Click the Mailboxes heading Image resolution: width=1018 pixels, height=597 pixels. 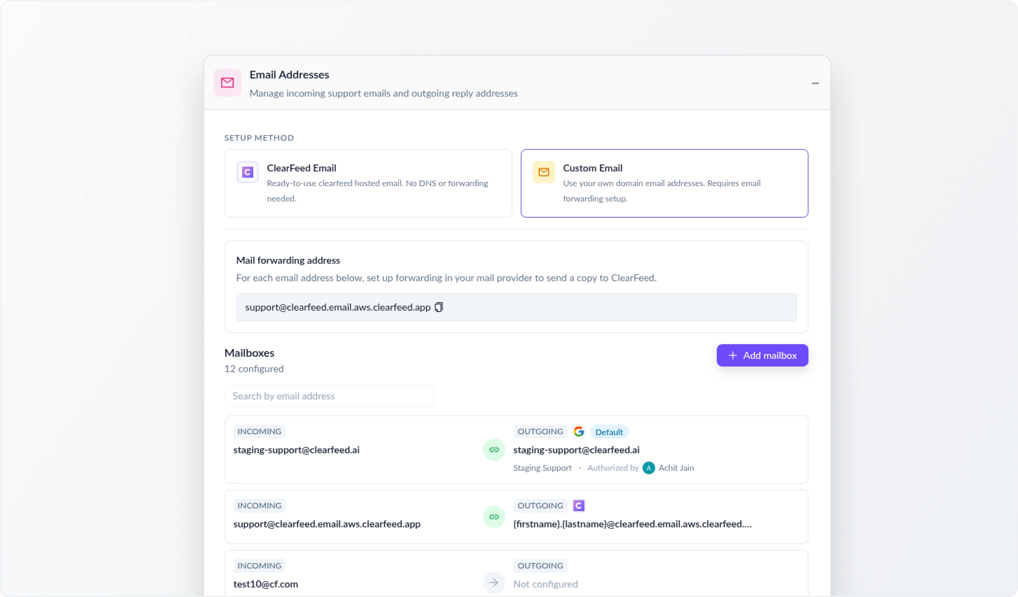[x=249, y=353]
